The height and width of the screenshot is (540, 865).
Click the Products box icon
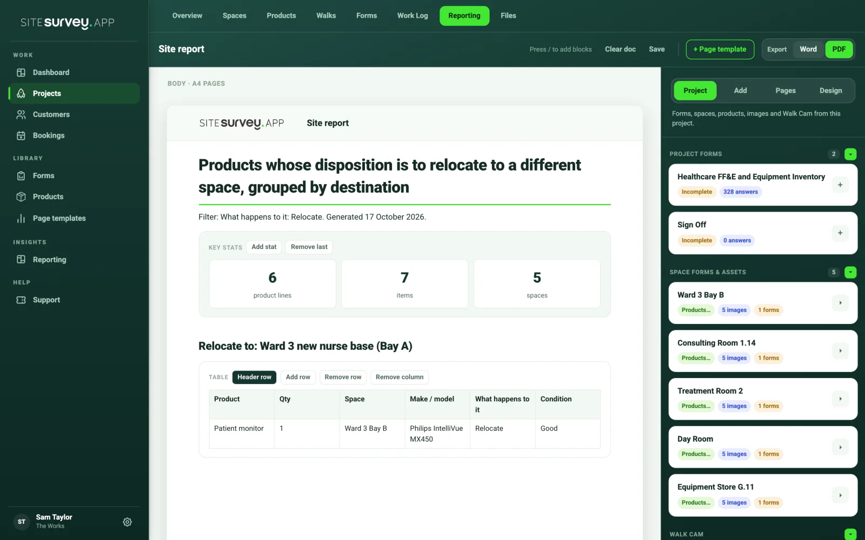pos(21,197)
